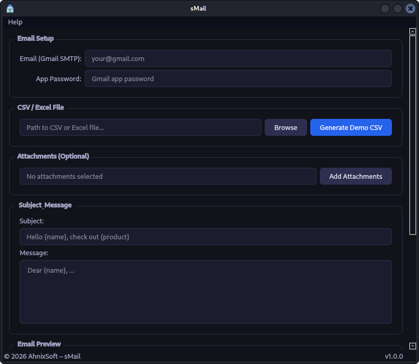419x364 pixels.
Task: Click the Message: label
Action: point(34,253)
